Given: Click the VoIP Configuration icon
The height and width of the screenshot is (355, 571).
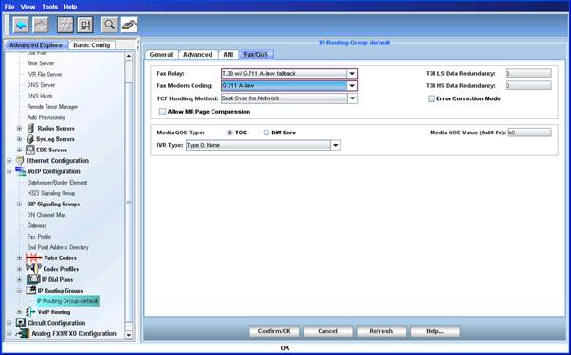Looking at the screenshot, I should (21, 171).
